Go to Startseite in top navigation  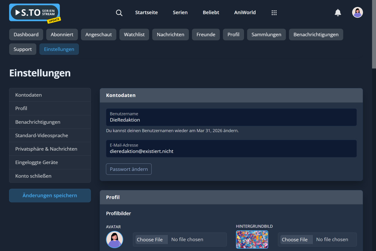pos(146,13)
